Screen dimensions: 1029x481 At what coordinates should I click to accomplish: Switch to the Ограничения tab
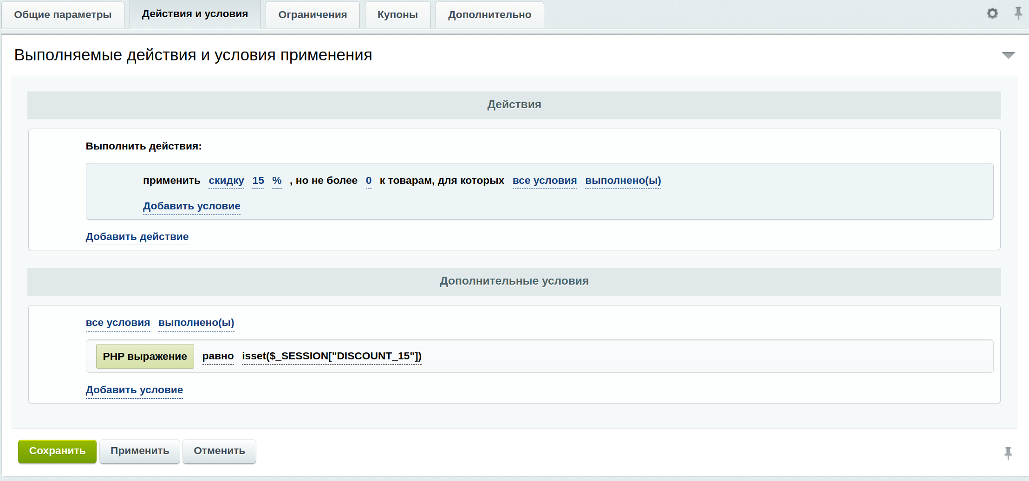click(x=313, y=15)
